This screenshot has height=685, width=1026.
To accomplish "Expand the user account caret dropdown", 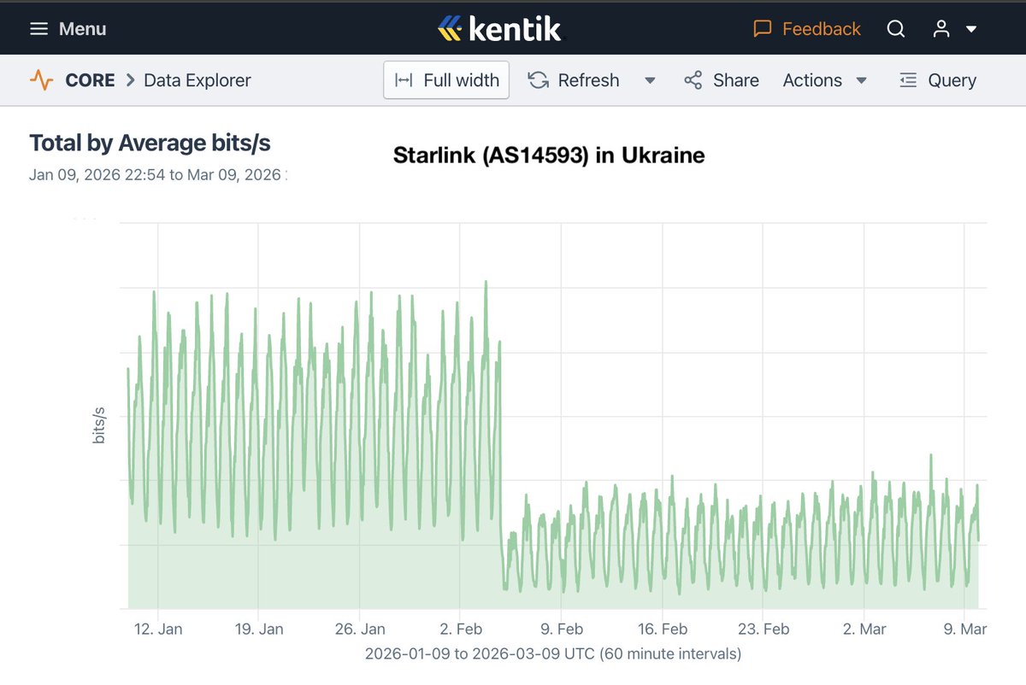I will pyautogui.click(x=970, y=31).
